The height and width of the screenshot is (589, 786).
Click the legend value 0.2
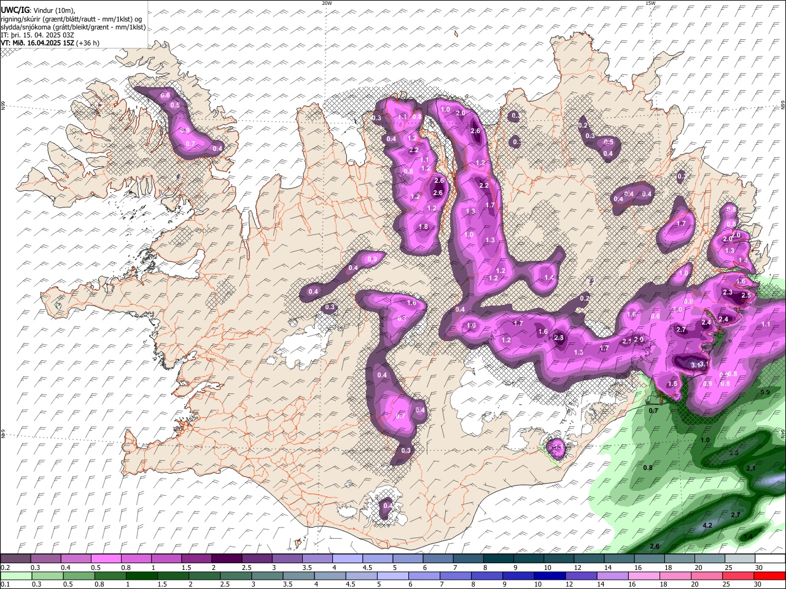(x=5, y=568)
